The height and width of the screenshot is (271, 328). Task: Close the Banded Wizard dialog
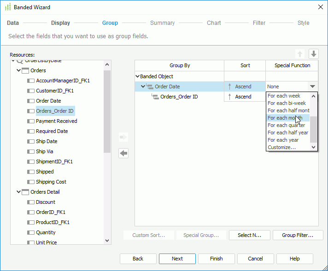click(321, 7)
